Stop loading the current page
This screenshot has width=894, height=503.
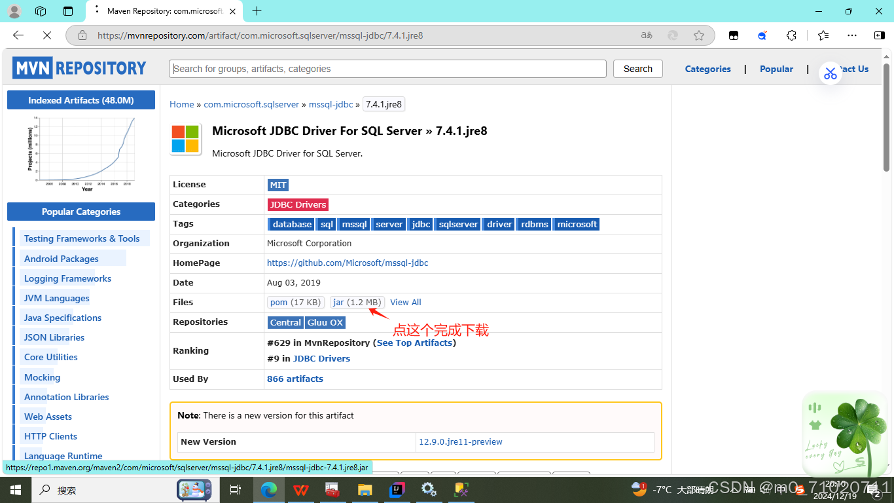pos(47,35)
